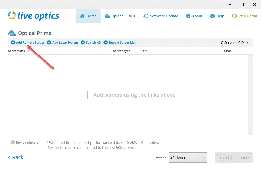Open the Upload SIOKIT tab

pyautogui.click(x=120, y=16)
